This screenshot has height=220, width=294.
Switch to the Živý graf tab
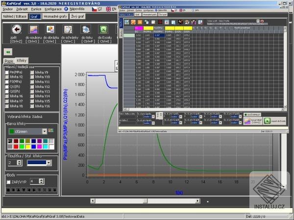(77, 17)
